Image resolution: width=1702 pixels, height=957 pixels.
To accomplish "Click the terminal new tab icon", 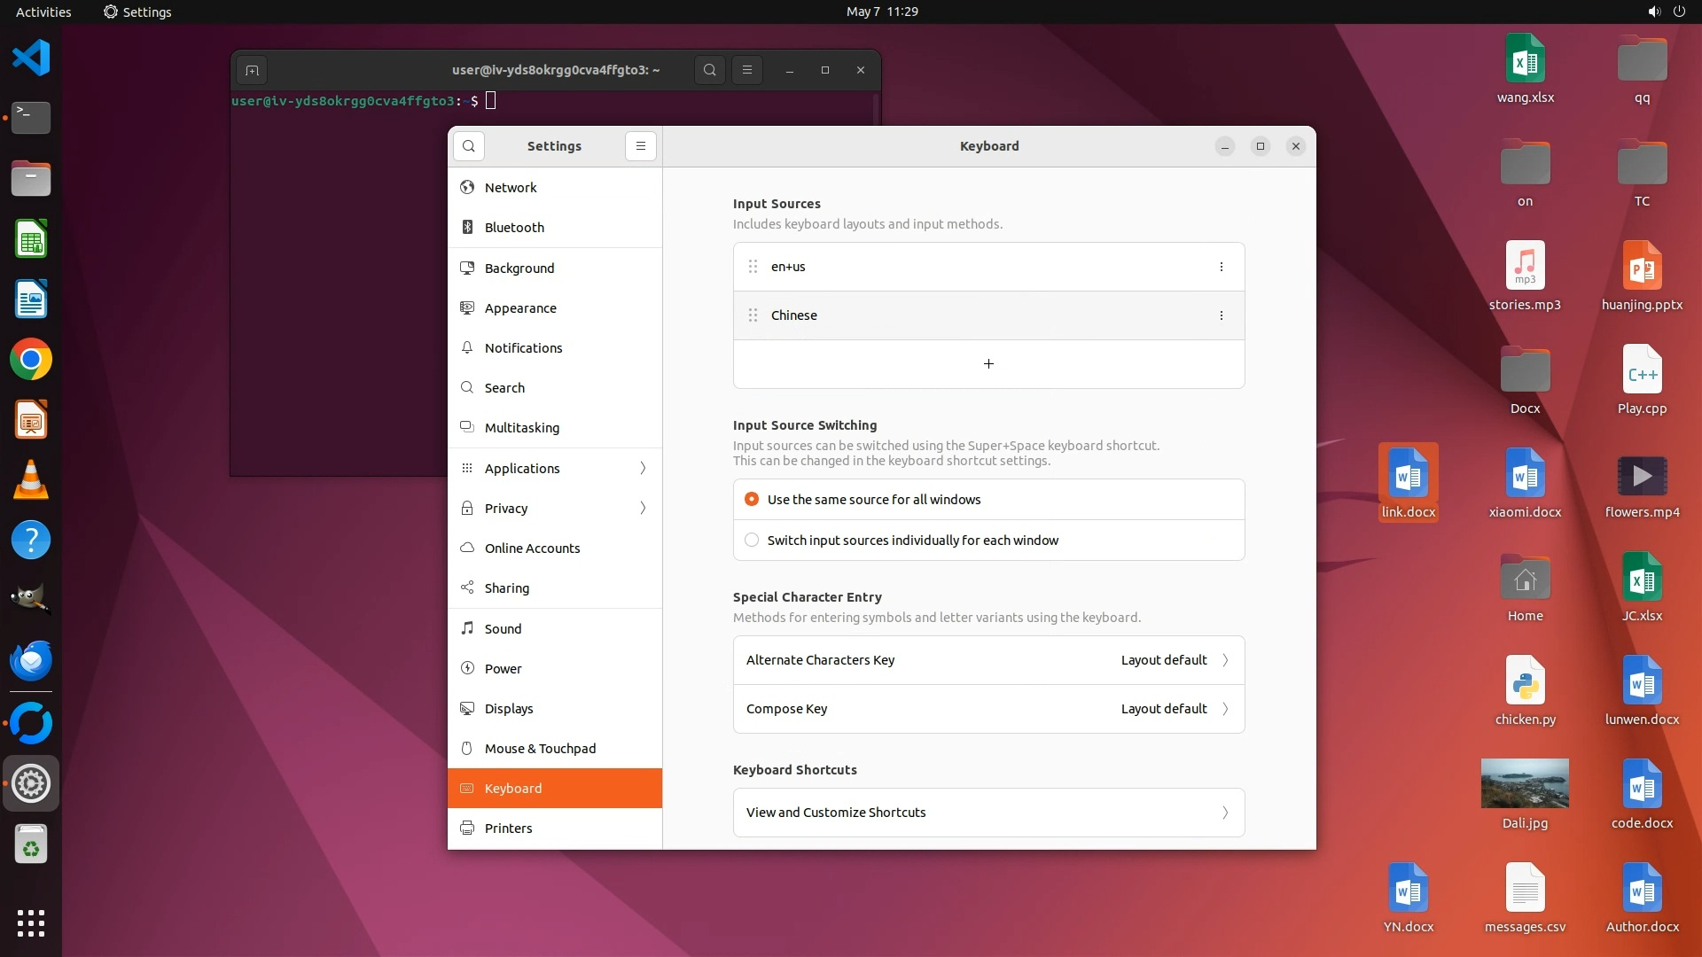I will click(x=252, y=70).
